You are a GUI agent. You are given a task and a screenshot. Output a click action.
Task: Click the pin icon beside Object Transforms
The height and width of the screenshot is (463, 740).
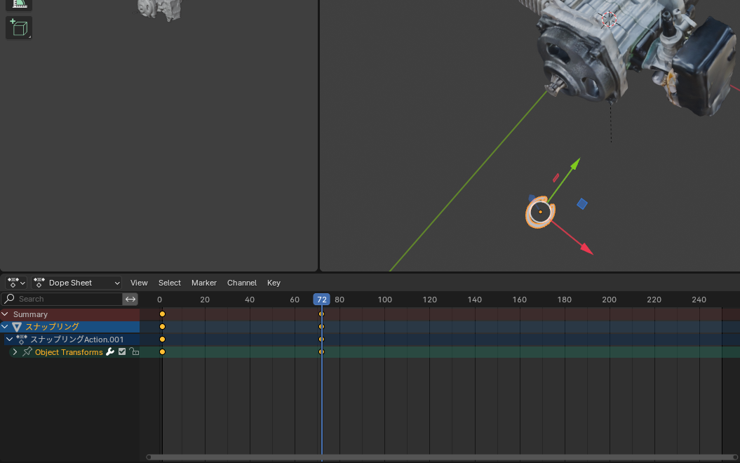pyautogui.click(x=27, y=352)
